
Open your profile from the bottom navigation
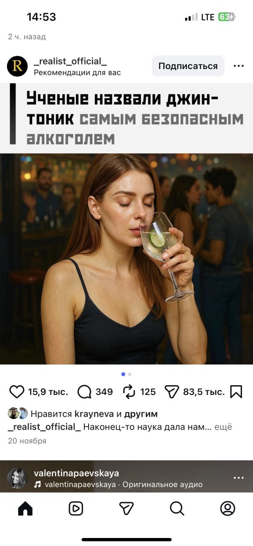pyautogui.click(x=228, y=509)
